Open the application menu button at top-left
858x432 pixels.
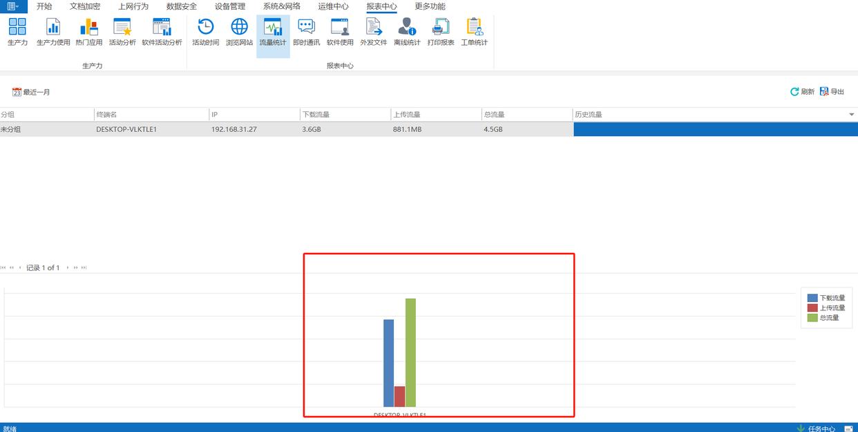point(13,6)
